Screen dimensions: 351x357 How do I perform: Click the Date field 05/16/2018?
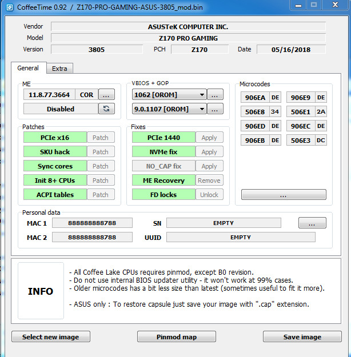pyautogui.click(x=291, y=49)
